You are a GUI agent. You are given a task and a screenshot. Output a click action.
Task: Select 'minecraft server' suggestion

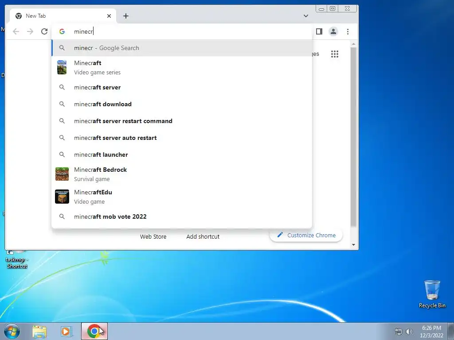(182, 87)
